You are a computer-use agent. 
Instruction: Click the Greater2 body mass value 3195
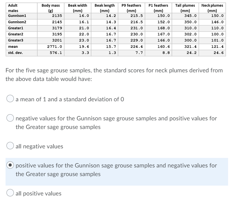(x=57, y=34)
